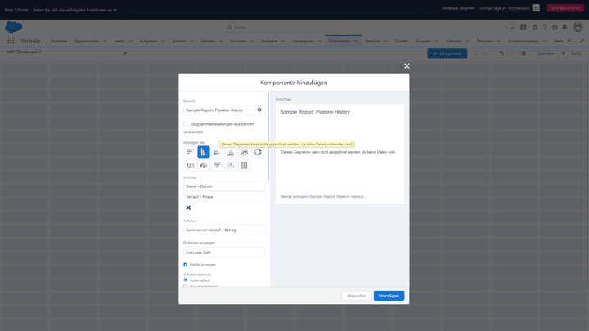
Task: Enable Diagrammeinstellungen aus Bericht verwenden checkbox
Action: click(x=187, y=123)
